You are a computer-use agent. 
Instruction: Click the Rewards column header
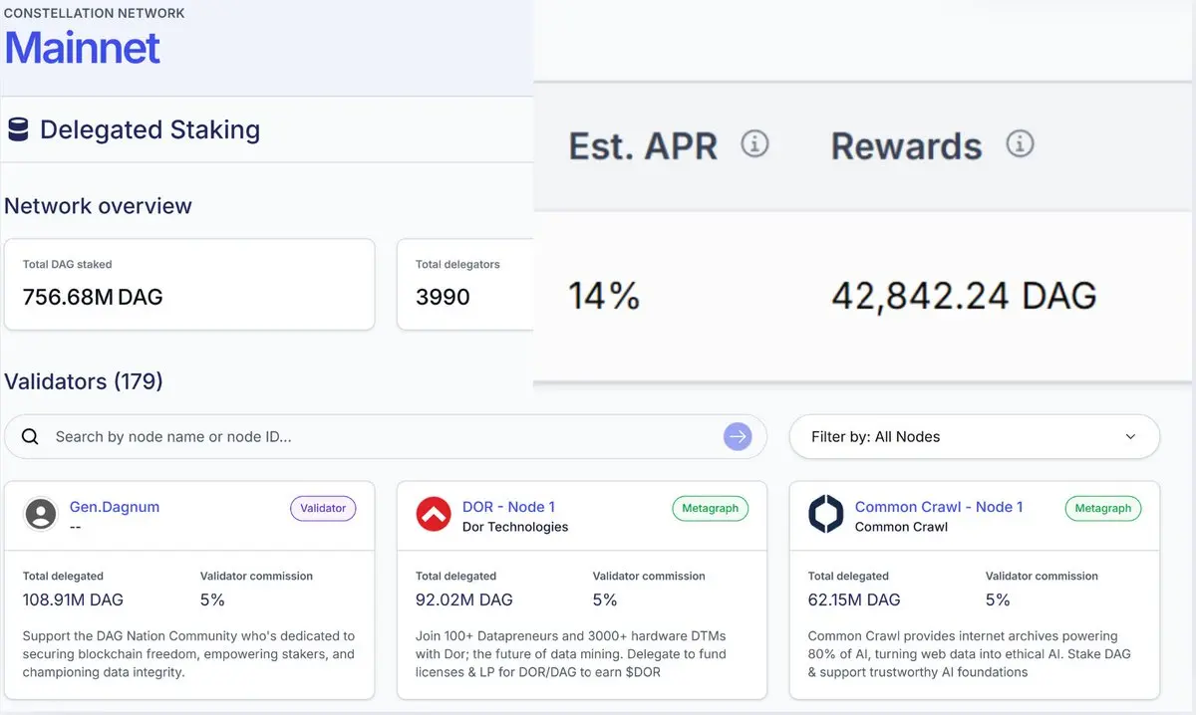click(x=906, y=146)
